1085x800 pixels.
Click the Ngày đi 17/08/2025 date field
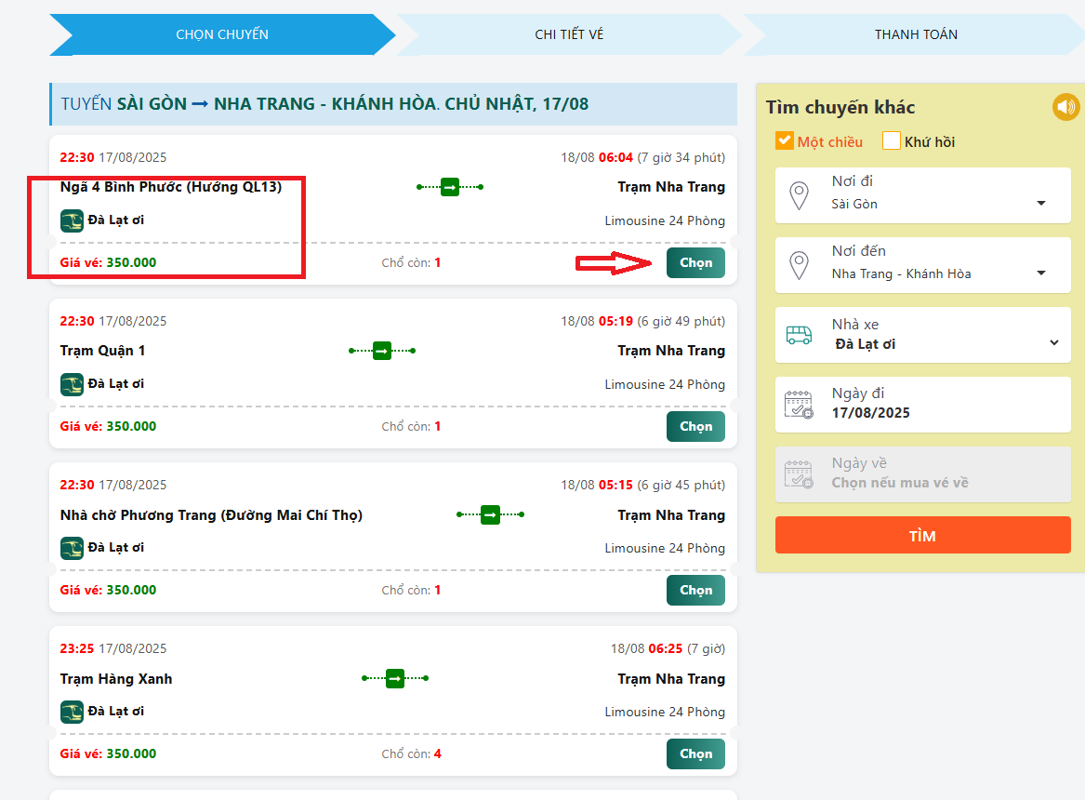(923, 405)
